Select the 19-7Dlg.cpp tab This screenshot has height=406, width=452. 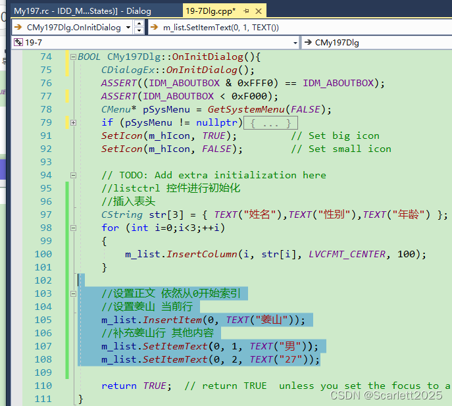point(211,11)
